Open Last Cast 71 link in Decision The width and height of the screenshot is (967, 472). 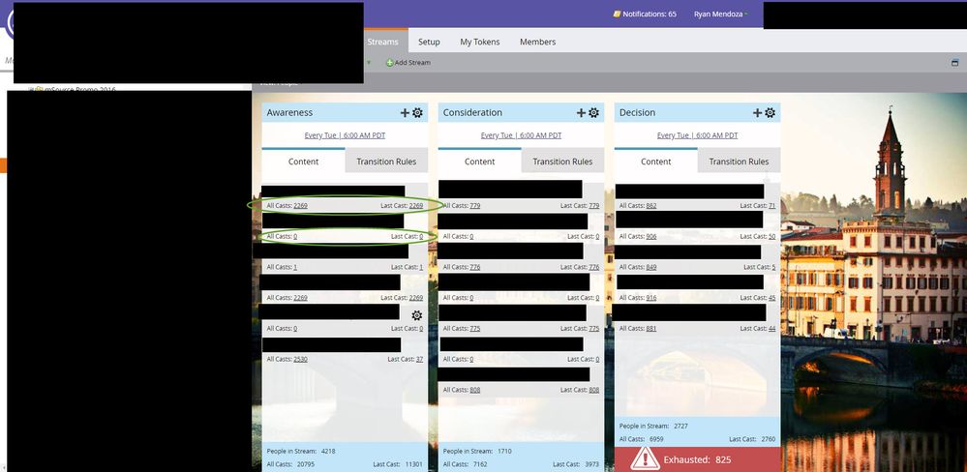[772, 206]
